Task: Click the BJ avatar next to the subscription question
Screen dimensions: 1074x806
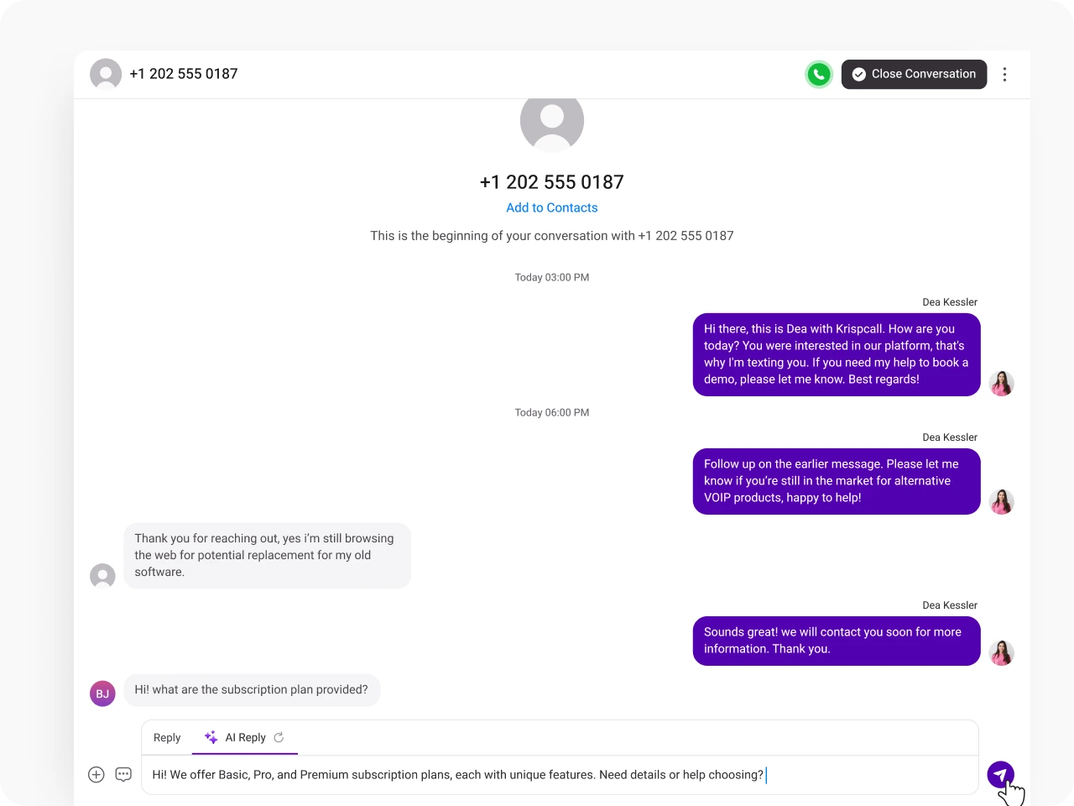Action: pyautogui.click(x=102, y=693)
